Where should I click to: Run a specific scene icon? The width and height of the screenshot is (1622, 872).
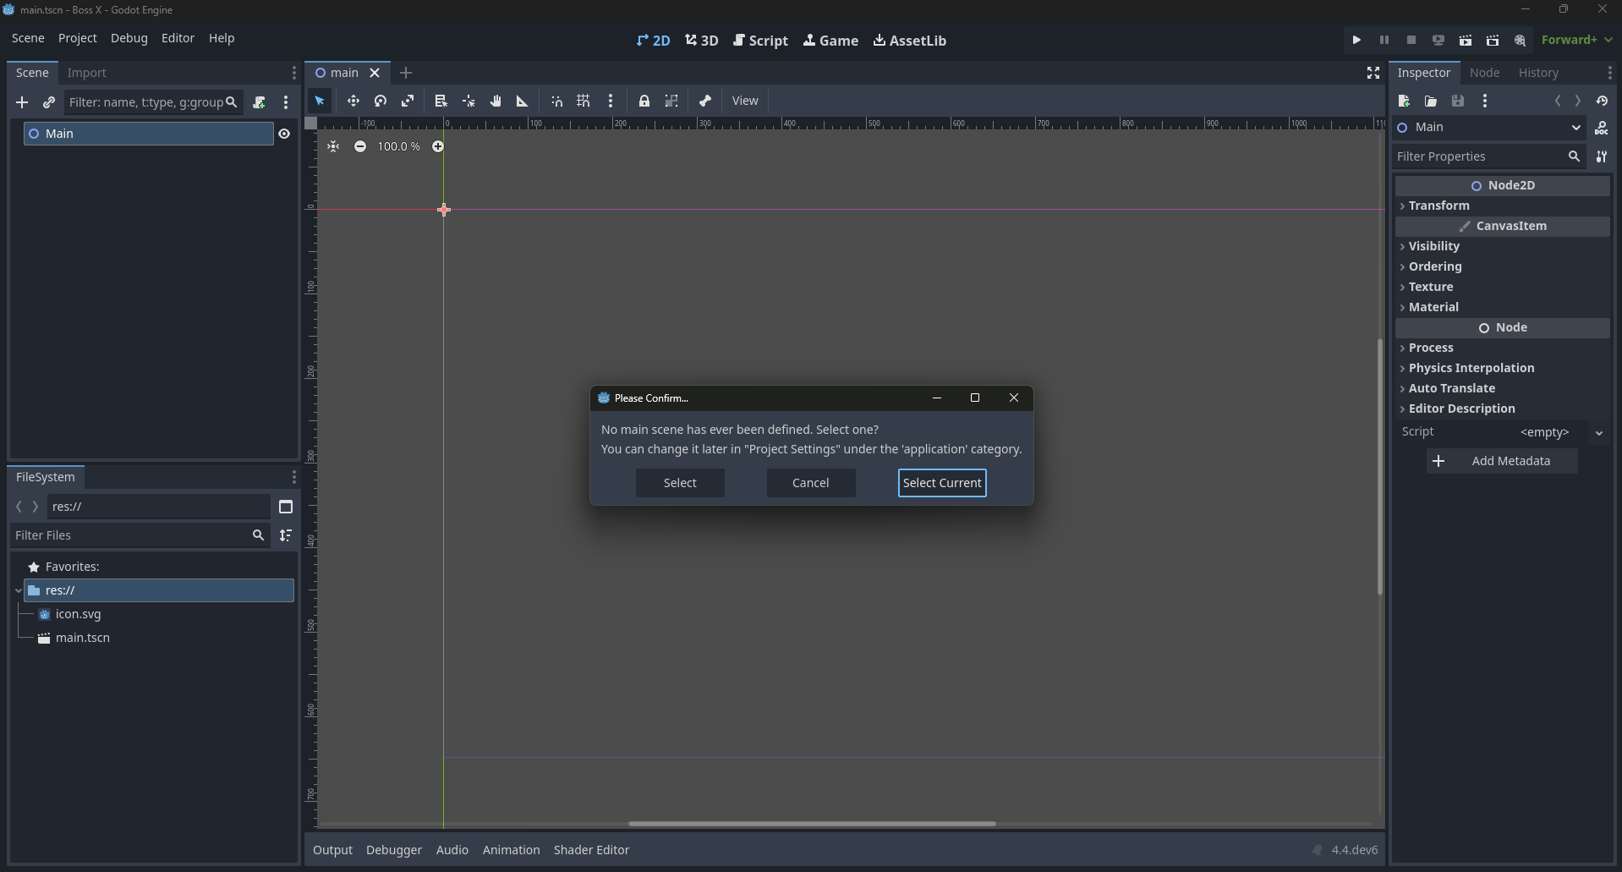pyautogui.click(x=1493, y=40)
